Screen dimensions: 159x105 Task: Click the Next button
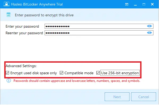pos(117,97)
